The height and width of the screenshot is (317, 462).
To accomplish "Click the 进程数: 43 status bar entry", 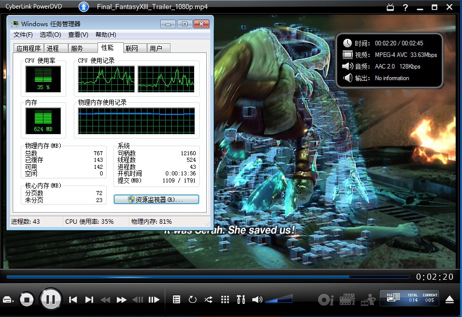I will point(25,222).
